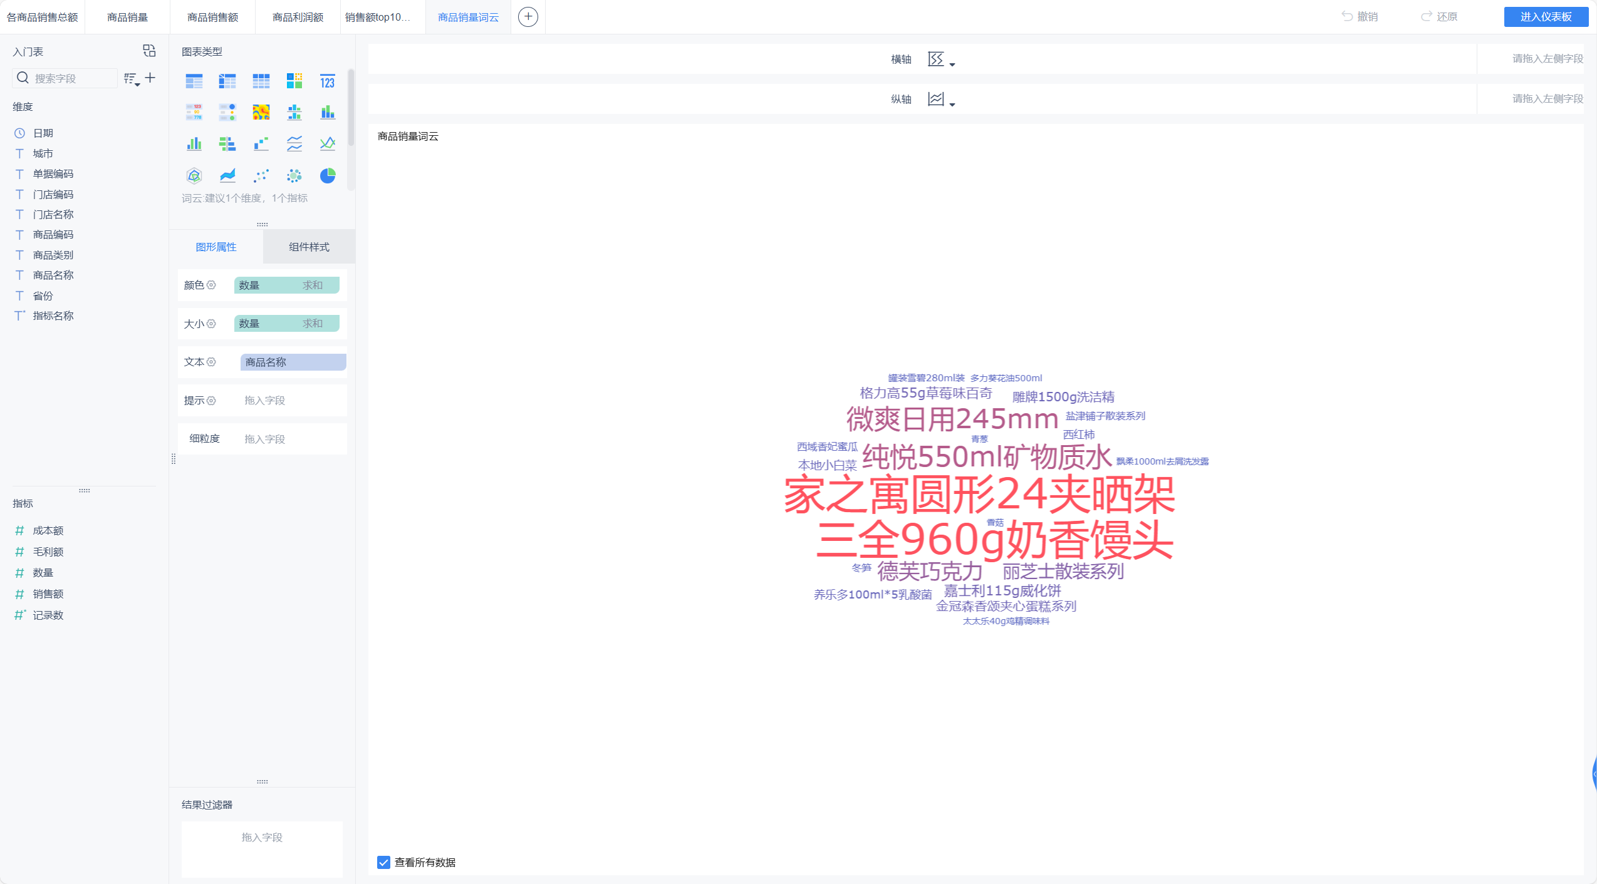Click the 进入仪表板 button
1597x884 pixels.
click(1546, 17)
